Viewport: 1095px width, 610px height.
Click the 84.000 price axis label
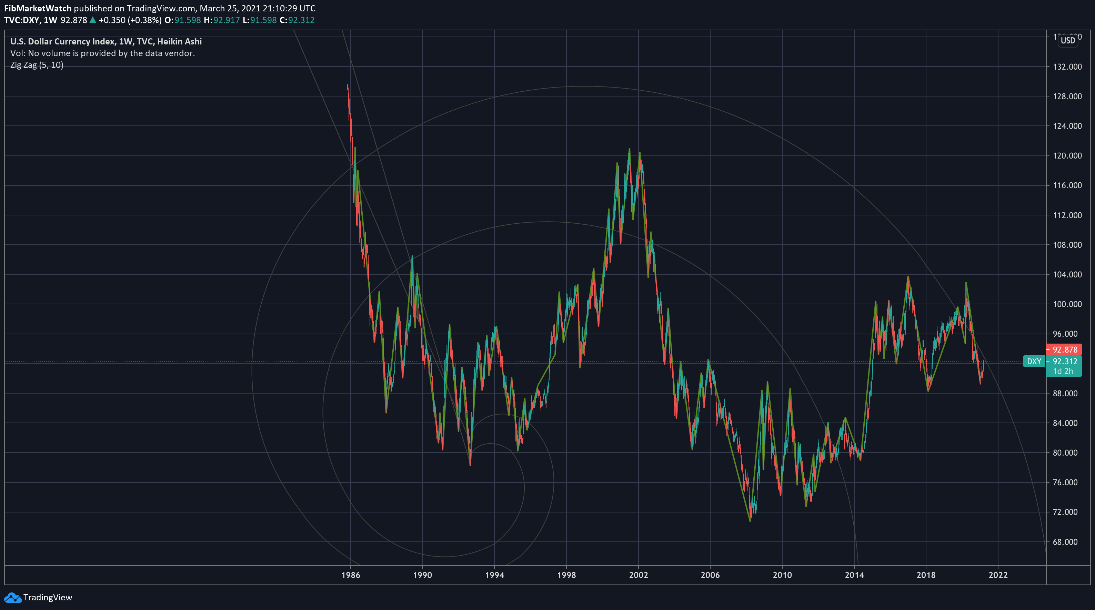coord(1065,423)
